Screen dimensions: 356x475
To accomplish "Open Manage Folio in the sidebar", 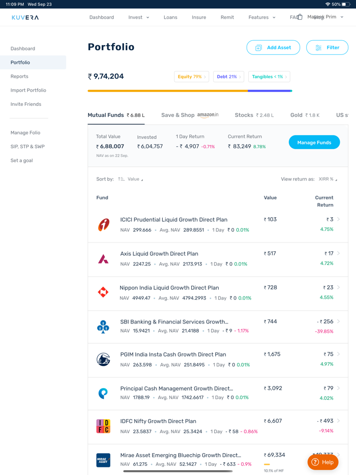I will click(25, 133).
